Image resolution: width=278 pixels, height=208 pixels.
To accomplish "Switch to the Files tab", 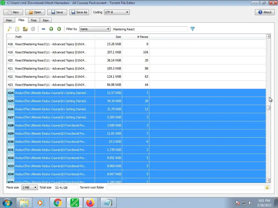I will point(21,20).
